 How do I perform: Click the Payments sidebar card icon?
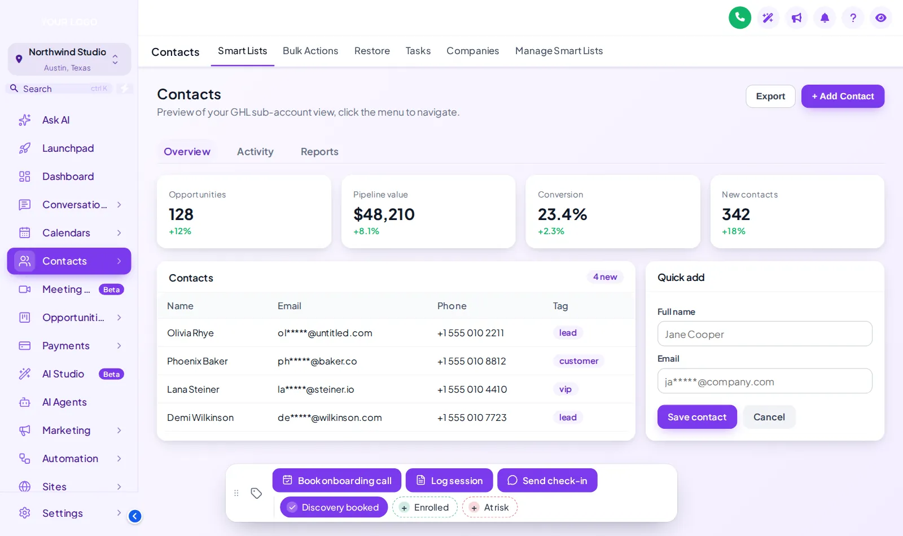tap(25, 346)
